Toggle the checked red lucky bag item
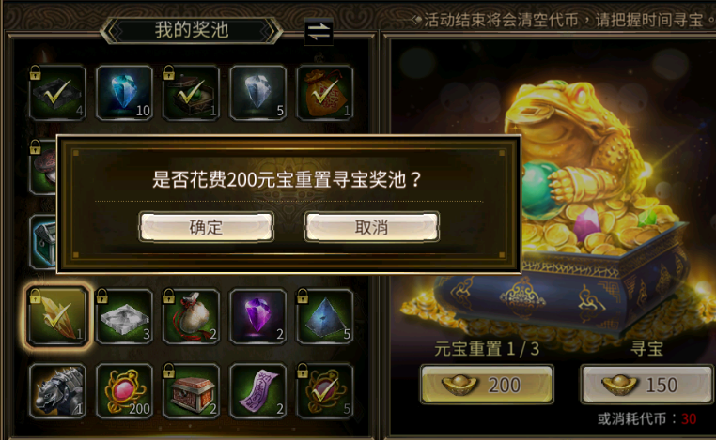 325,93
